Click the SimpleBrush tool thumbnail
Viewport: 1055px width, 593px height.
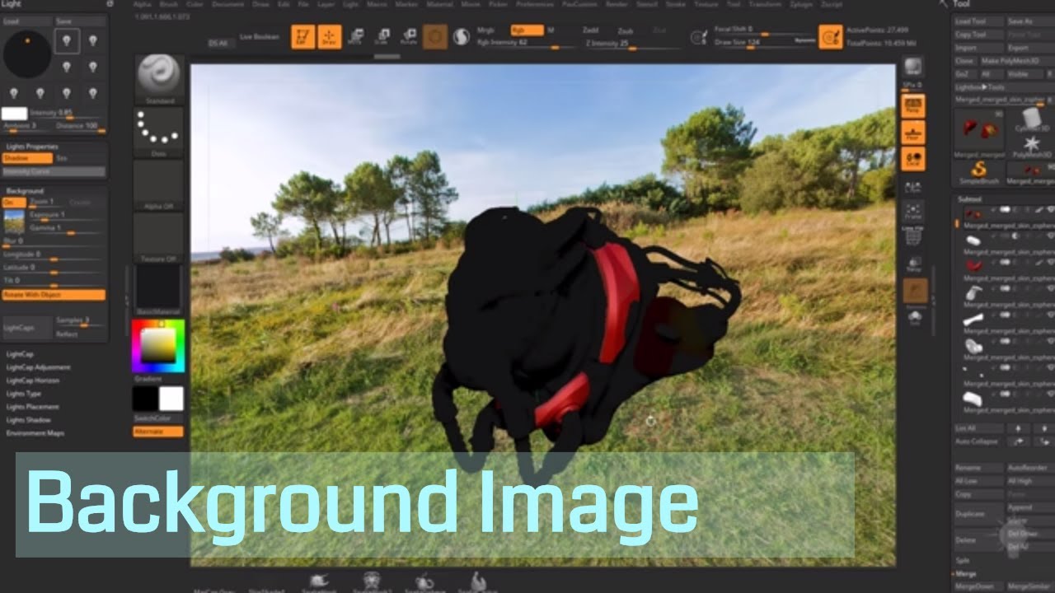[978, 170]
